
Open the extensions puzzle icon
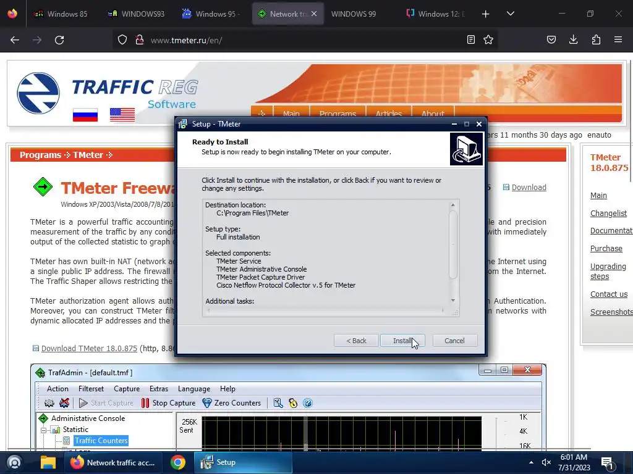point(596,39)
